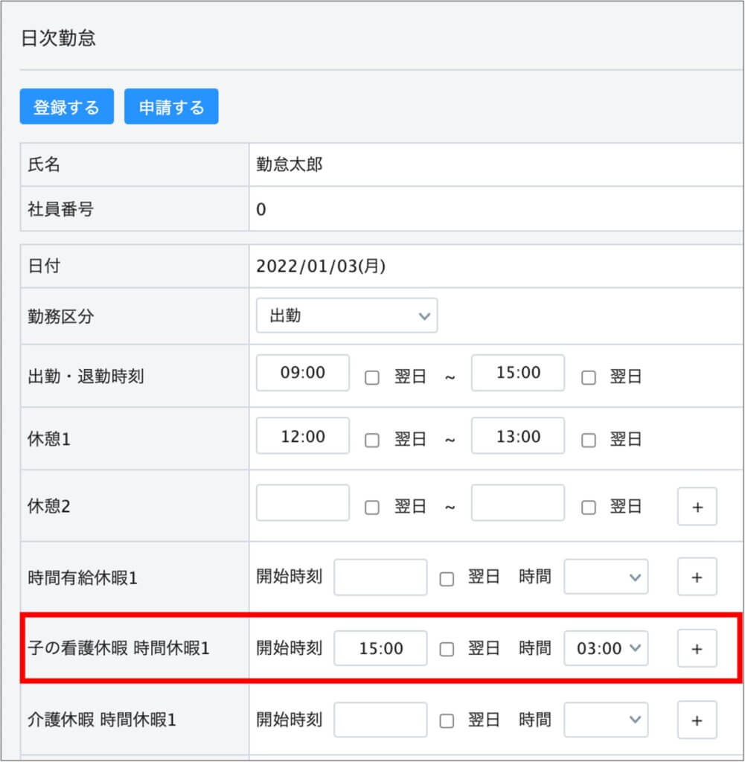Click the plus button in 休憩2 row
745x762 pixels.
697,507
